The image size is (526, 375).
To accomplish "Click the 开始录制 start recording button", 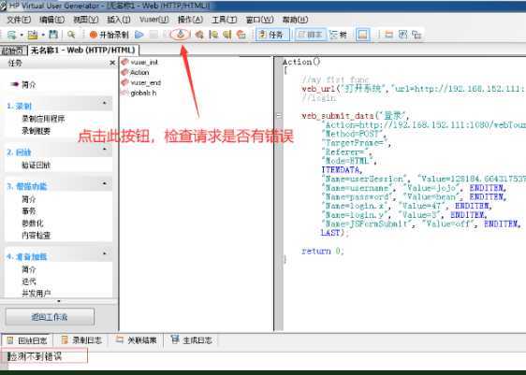I will [109, 35].
